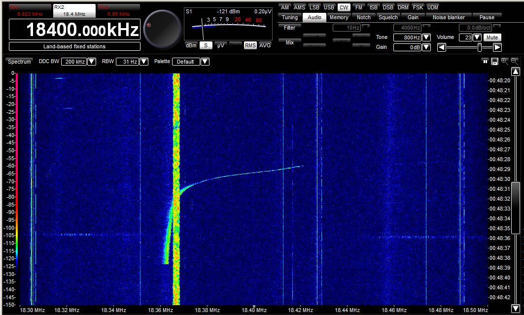Open the Memory tab

point(339,17)
